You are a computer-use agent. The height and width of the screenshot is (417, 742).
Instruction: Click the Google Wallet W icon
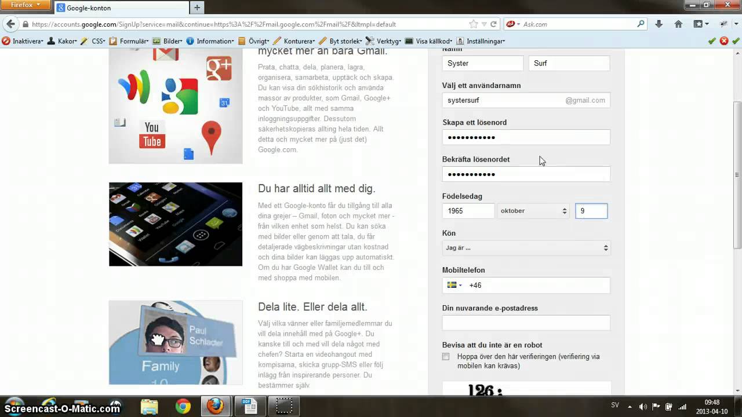(134, 87)
